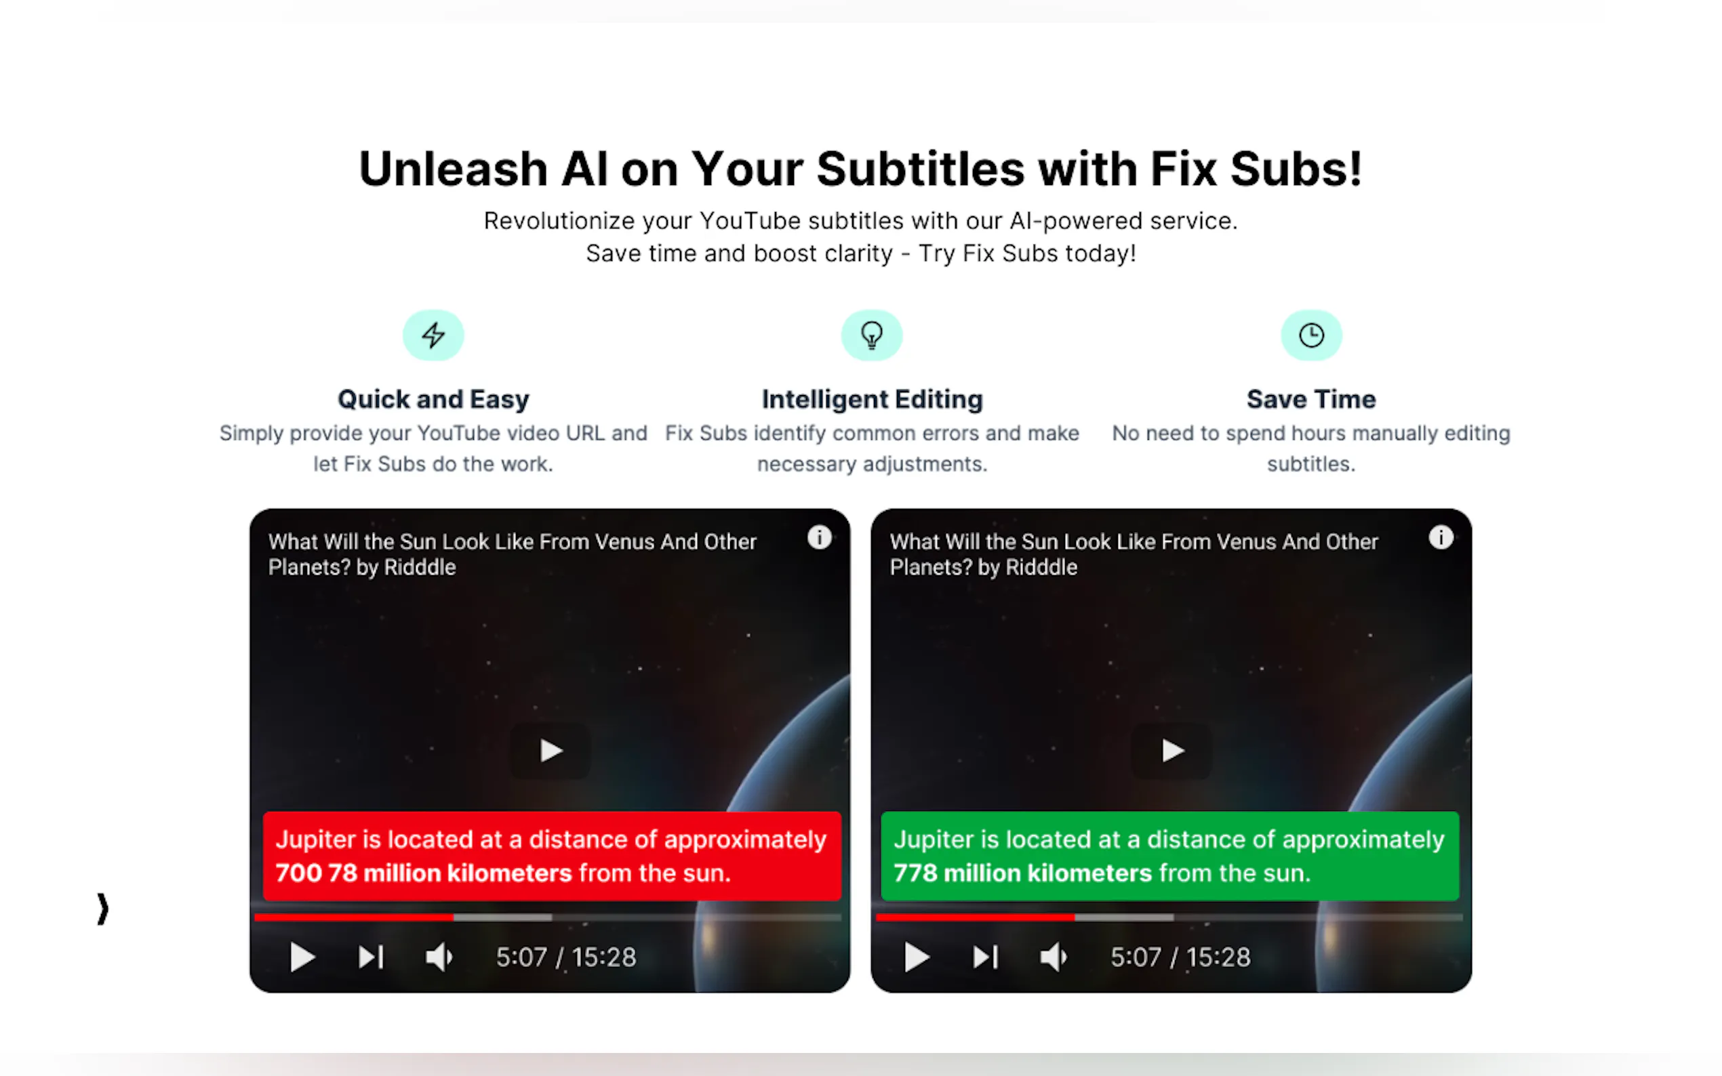1722x1076 pixels.
Task: Click the left video red progress bar
Action: tap(354, 917)
